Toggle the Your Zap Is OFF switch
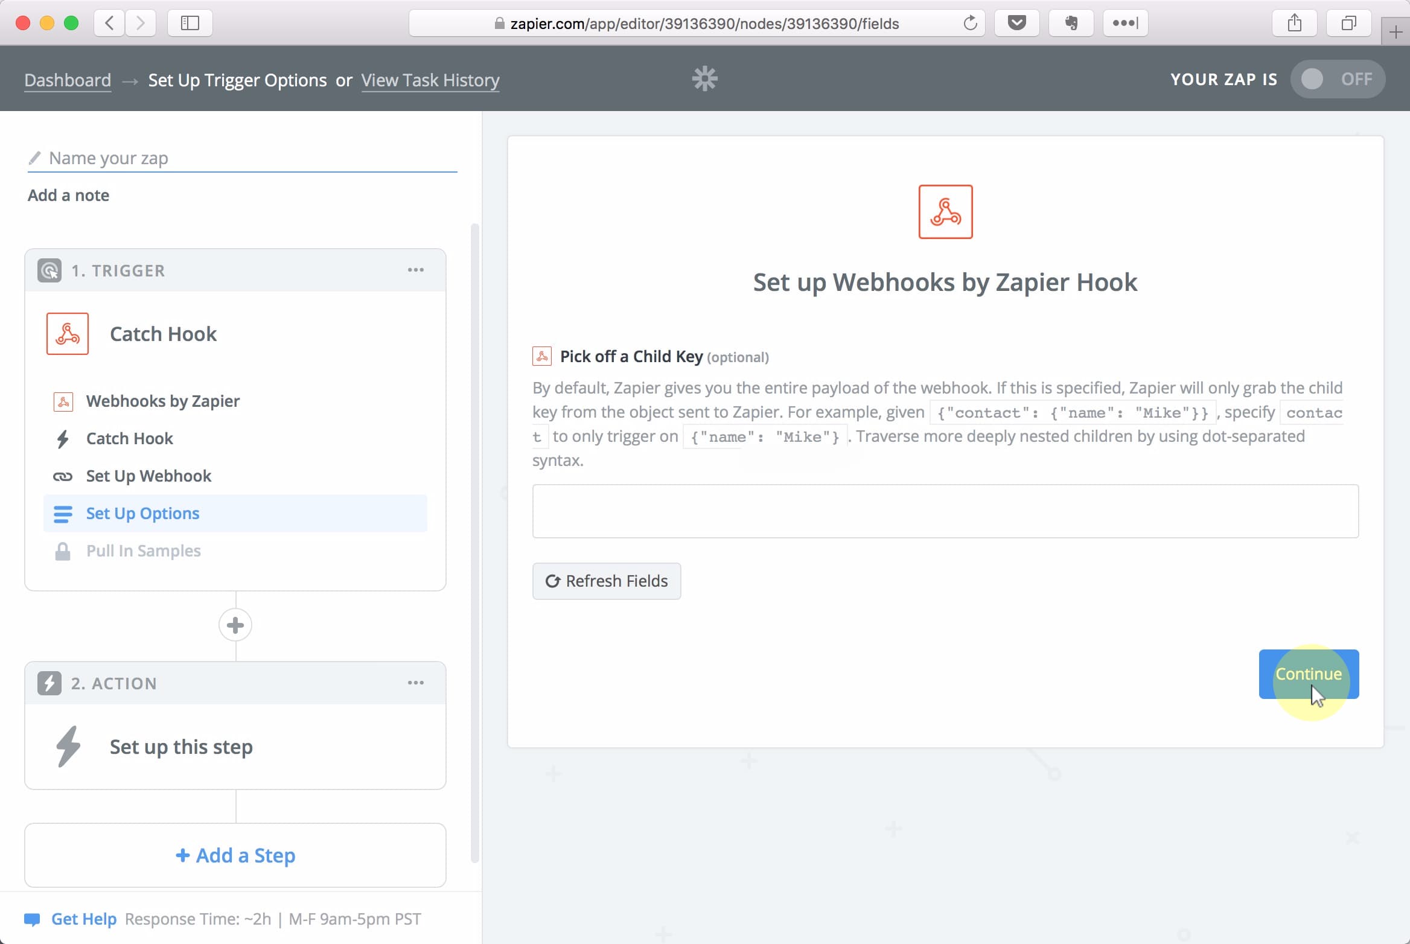 pyautogui.click(x=1338, y=79)
